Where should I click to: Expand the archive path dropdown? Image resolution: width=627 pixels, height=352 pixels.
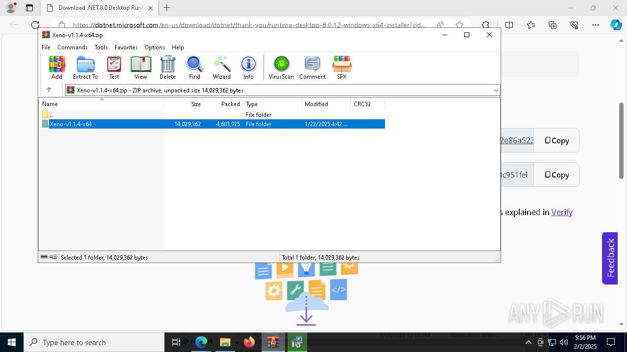click(x=496, y=90)
